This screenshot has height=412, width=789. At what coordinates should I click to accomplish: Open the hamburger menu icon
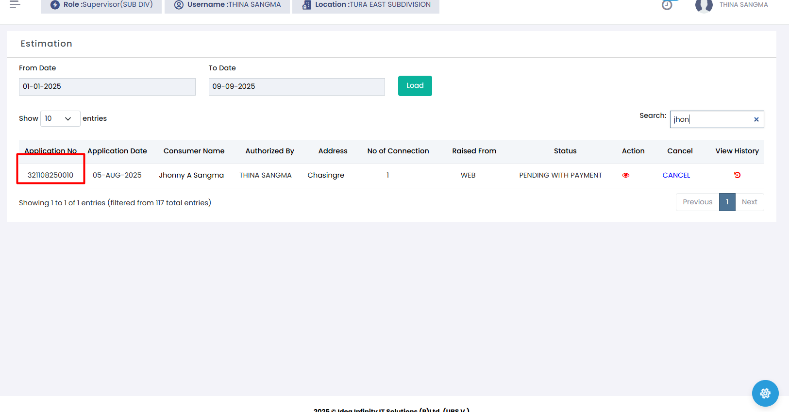[x=15, y=5]
